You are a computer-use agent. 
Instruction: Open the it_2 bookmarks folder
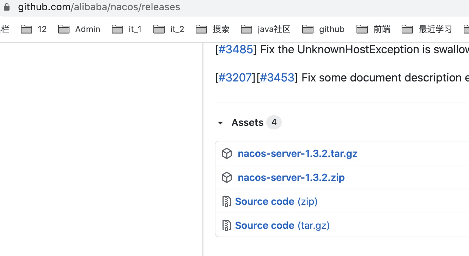click(x=169, y=29)
